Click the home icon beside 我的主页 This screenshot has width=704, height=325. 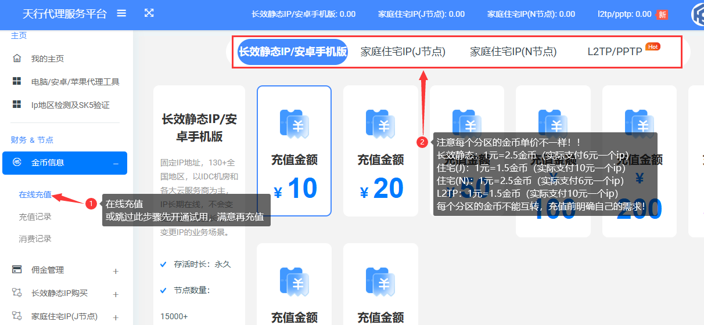pos(17,59)
